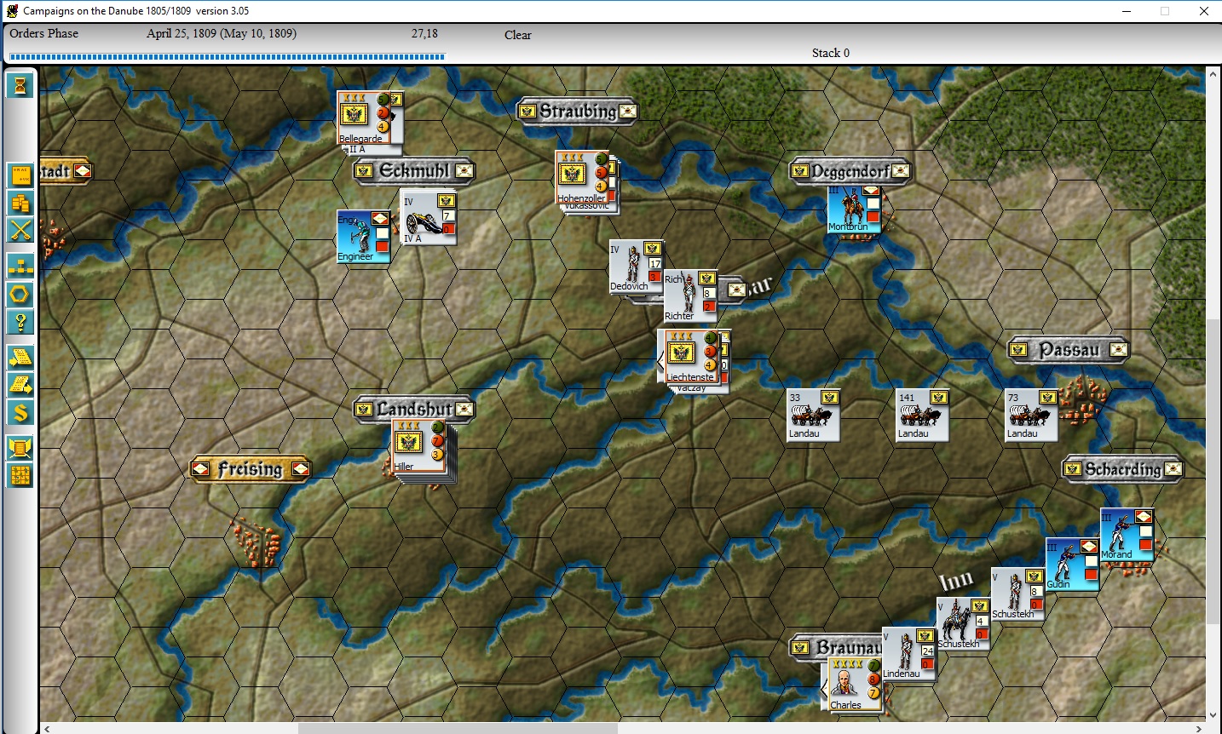Click the vertical scrollbar down arrow
The height and width of the screenshot is (734, 1222).
[1213, 715]
